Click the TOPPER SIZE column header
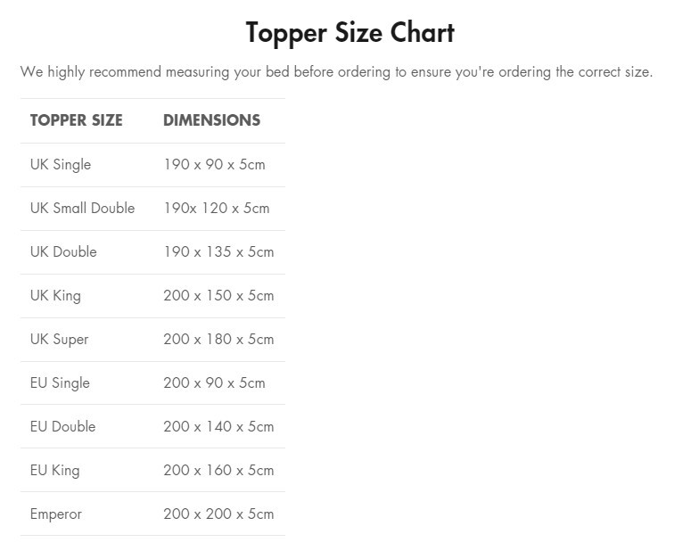691x559 pixels. (x=76, y=120)
